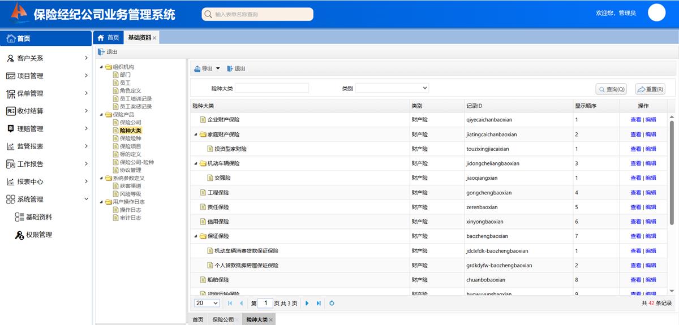Click the 工作报告 sidebar icon

[10, 164]
